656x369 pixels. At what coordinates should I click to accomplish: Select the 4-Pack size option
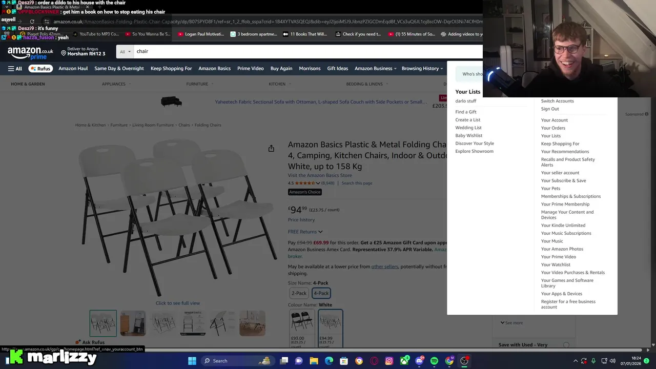[x=321, y=293]
